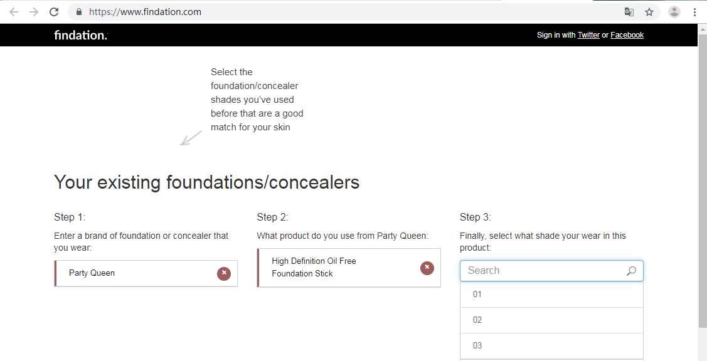Click the browser forward arrow
Screen dimensions: 707x361
(34, 12)
